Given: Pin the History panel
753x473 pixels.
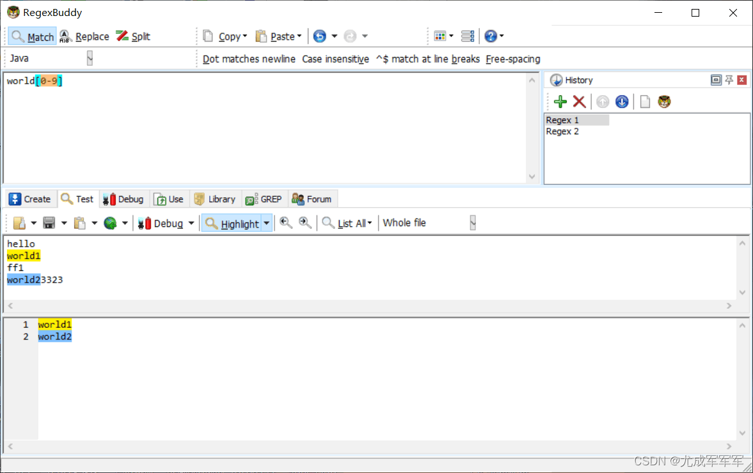Looking at the screenshot, I should tap(729, 80).
